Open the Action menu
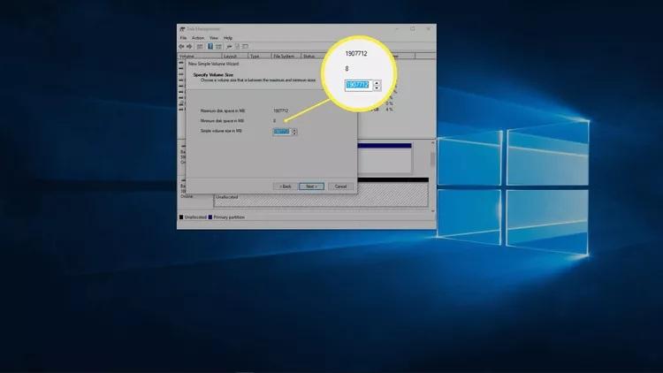The image size is (663, 373). click(198, 38)
